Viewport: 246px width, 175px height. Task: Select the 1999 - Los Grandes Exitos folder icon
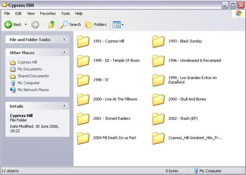point(158,80)
